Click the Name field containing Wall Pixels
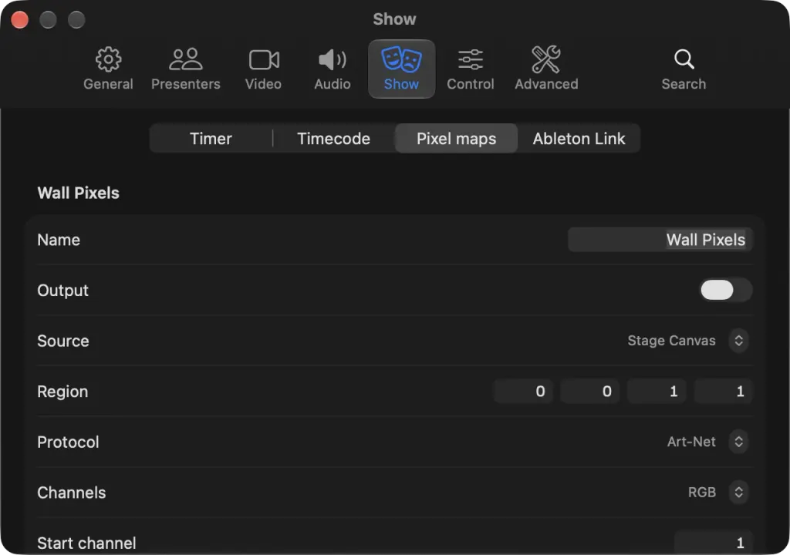Image resolution: width=790 pixels, height=555 pixels. [x=660, y=240]
